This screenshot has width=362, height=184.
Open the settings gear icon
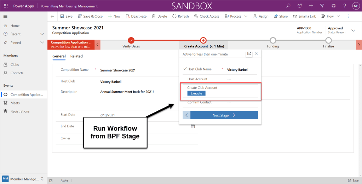(x=333, y=6)
